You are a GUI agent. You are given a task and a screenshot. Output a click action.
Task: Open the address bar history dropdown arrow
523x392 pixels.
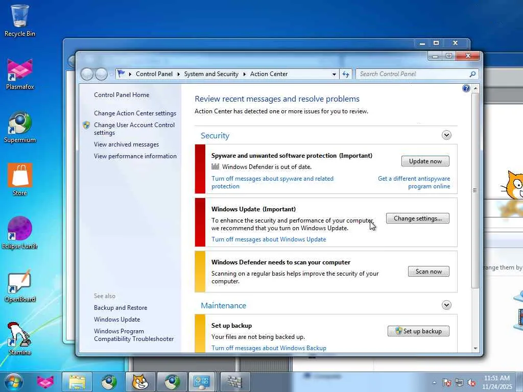point(334,75)
